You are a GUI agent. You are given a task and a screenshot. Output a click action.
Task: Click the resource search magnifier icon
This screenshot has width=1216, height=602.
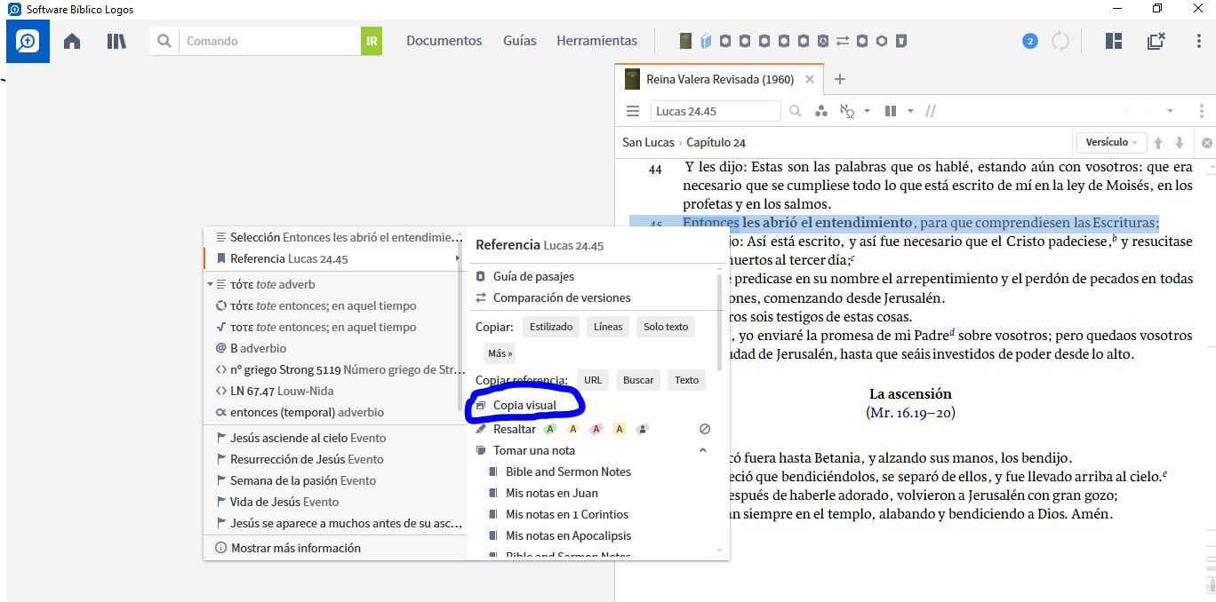pos(796,111)
